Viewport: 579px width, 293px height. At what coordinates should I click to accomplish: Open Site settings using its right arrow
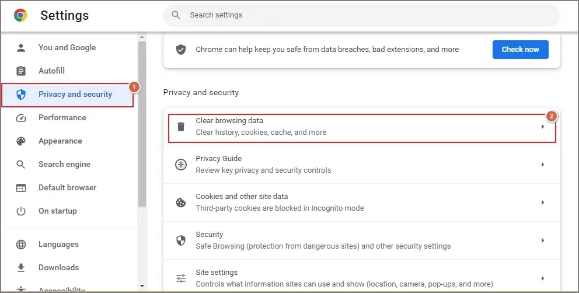pyautogui.click(x=543, y=278)
